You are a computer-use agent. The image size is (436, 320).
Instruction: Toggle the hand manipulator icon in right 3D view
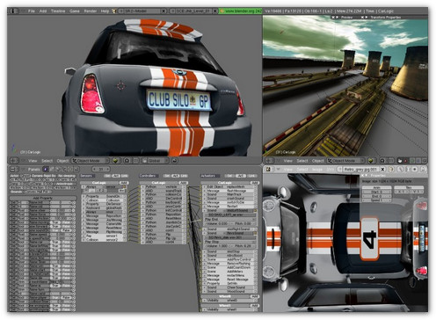click(400, 161)
